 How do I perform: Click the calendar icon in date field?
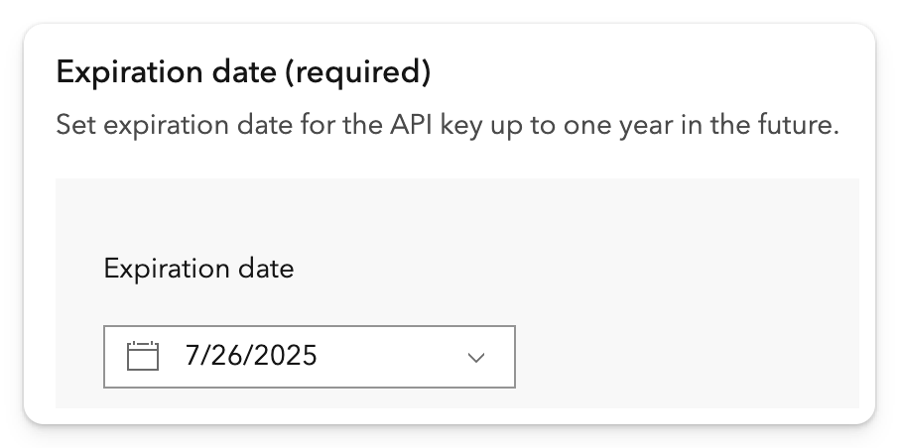pyautogui.click(x=144, y=356)
